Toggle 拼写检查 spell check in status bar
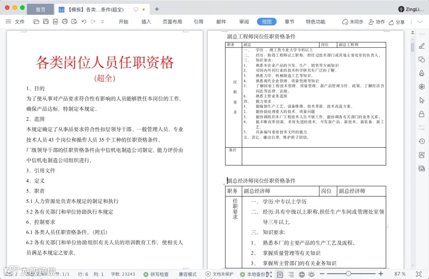 pyautogui.click(x=156, y=274)
